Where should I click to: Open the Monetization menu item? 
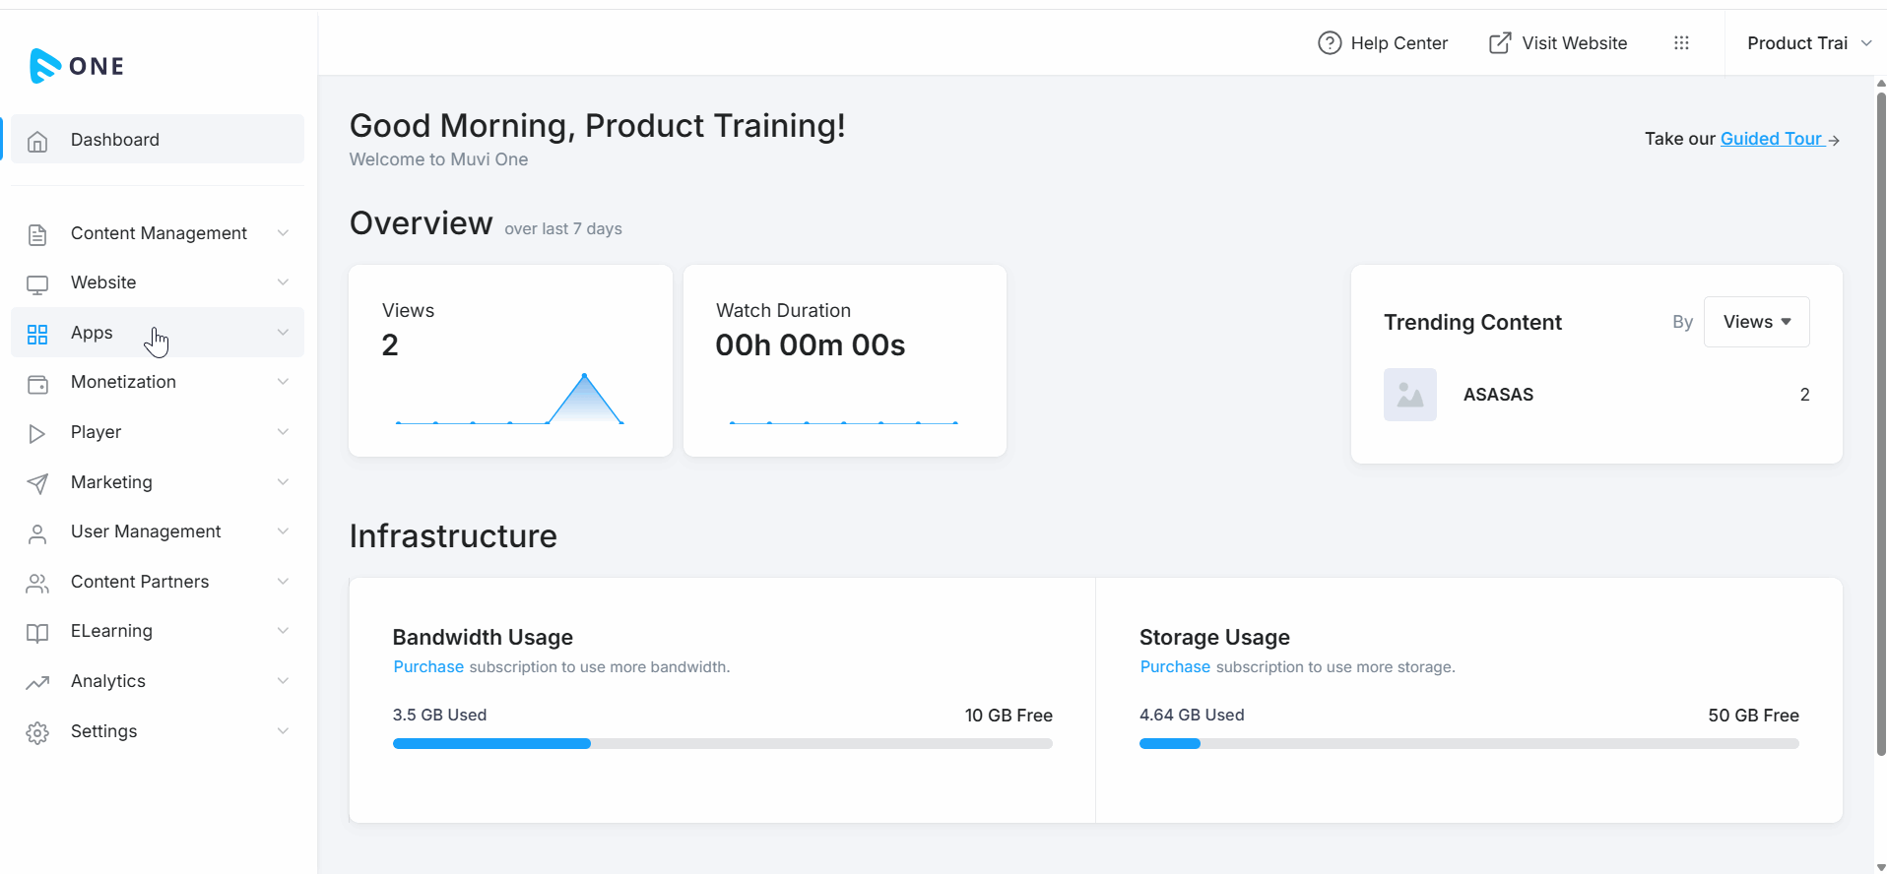[158, 382]
